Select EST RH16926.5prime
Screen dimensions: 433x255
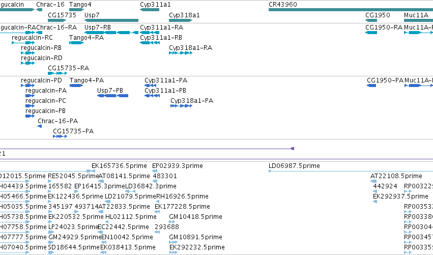182,196
